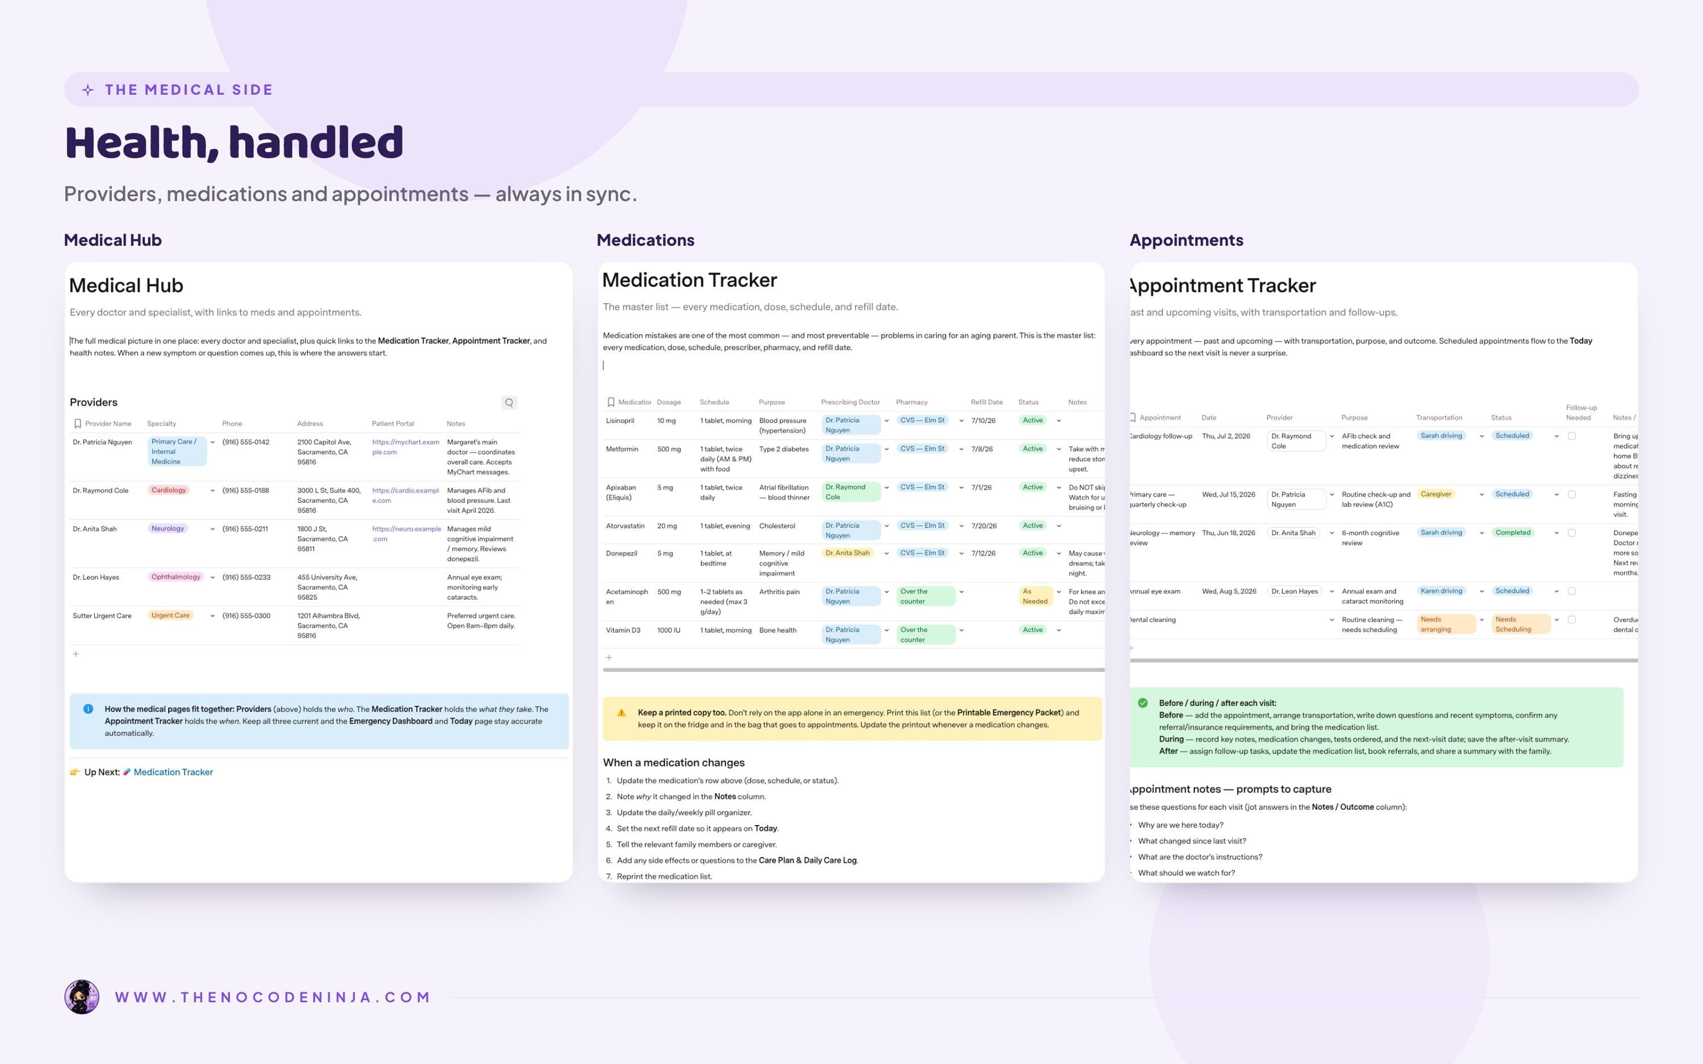Tick follow-up checkbox for Annual eye exam
Viewport: 1703px width, 1064px height.
point(1571,591)
